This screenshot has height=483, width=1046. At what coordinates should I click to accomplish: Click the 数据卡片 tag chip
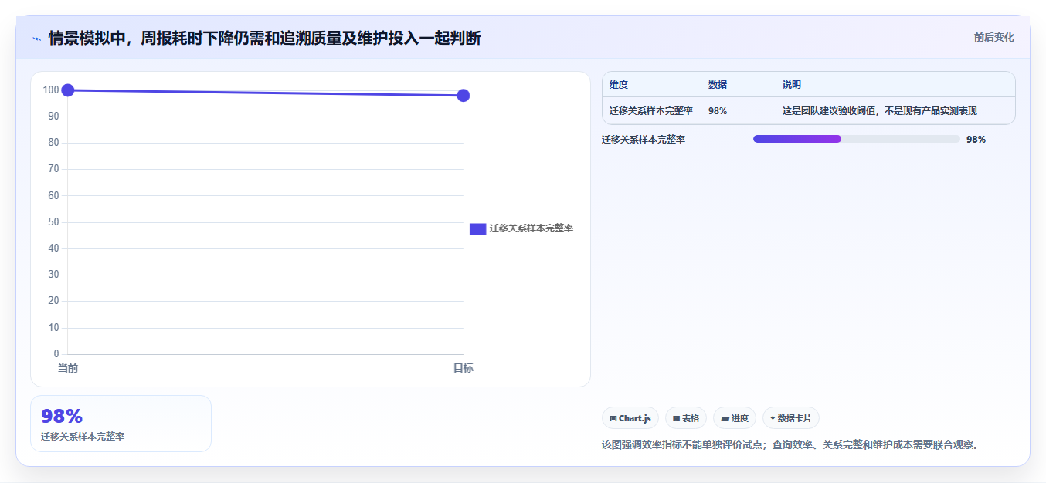[x=791, y=418]
